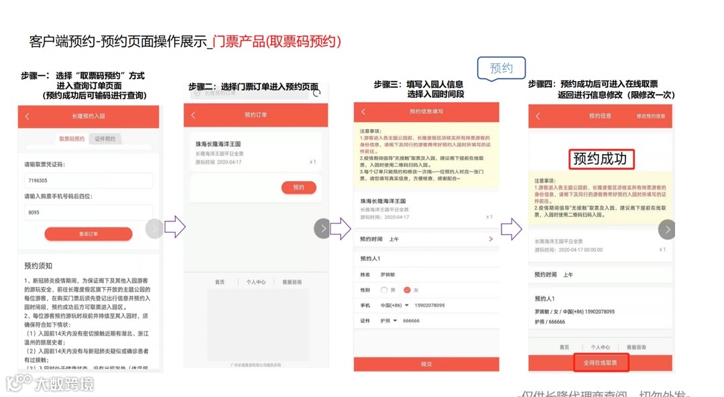Switch to the 证件预约 tab

click(105, 139)
